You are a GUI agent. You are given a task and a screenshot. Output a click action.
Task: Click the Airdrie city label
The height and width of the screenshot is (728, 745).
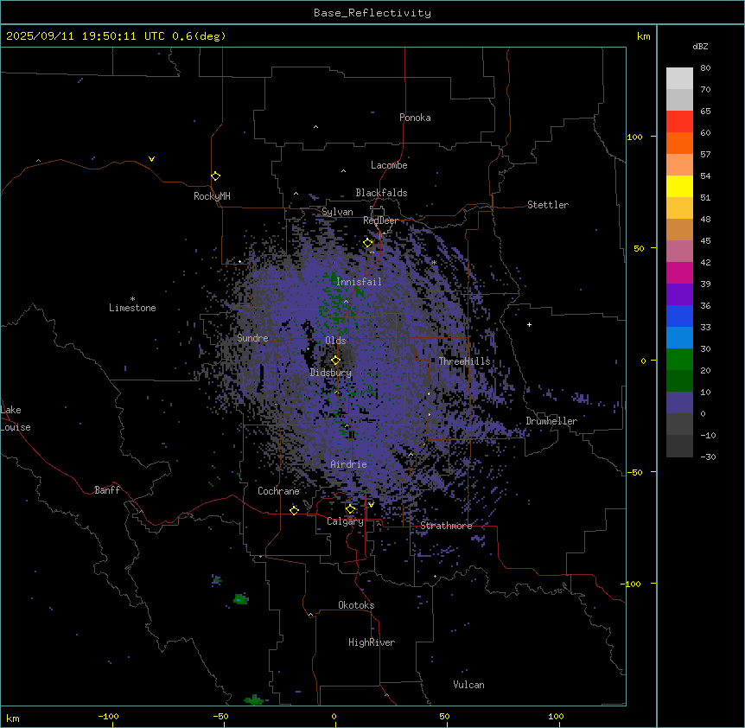[x=348, y=464]
